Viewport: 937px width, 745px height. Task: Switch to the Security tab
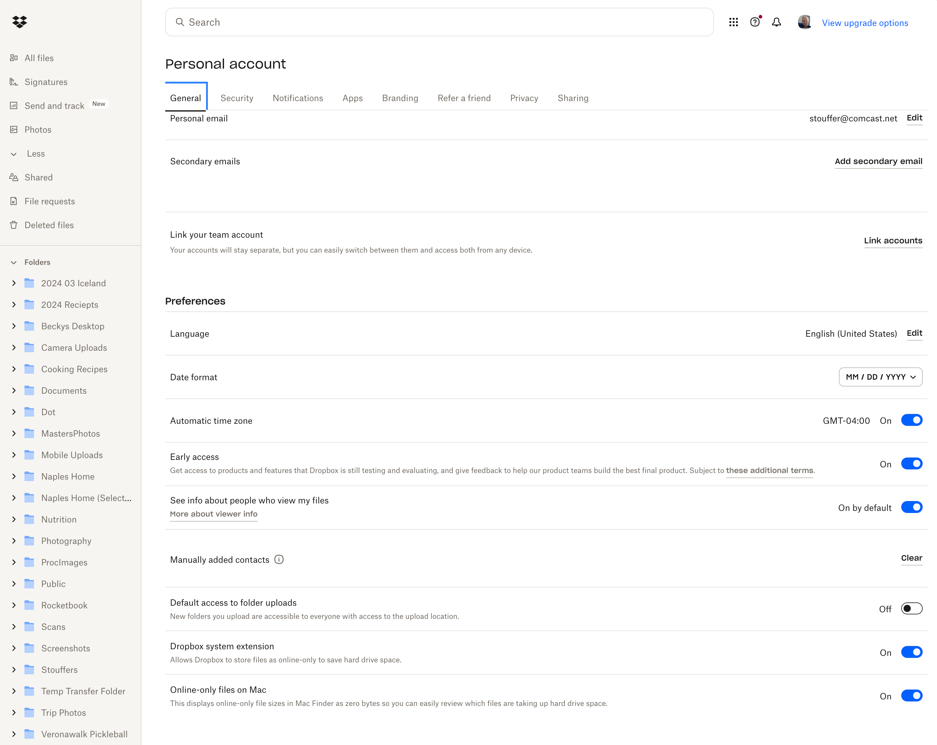[x=236, y=98]
